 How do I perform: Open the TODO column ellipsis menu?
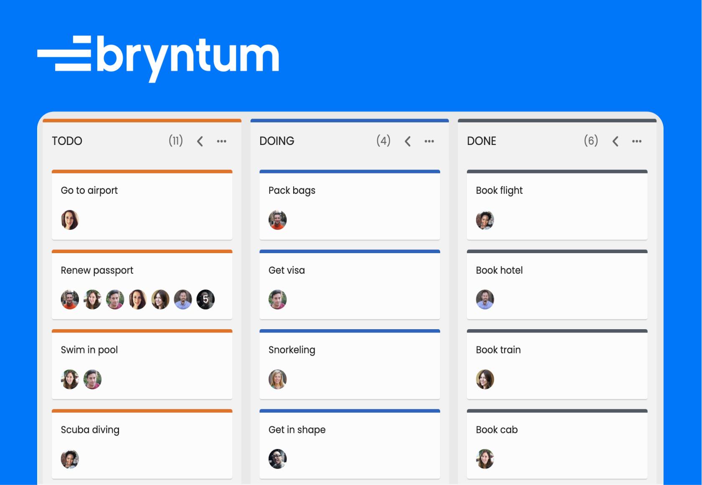[222, 142]
